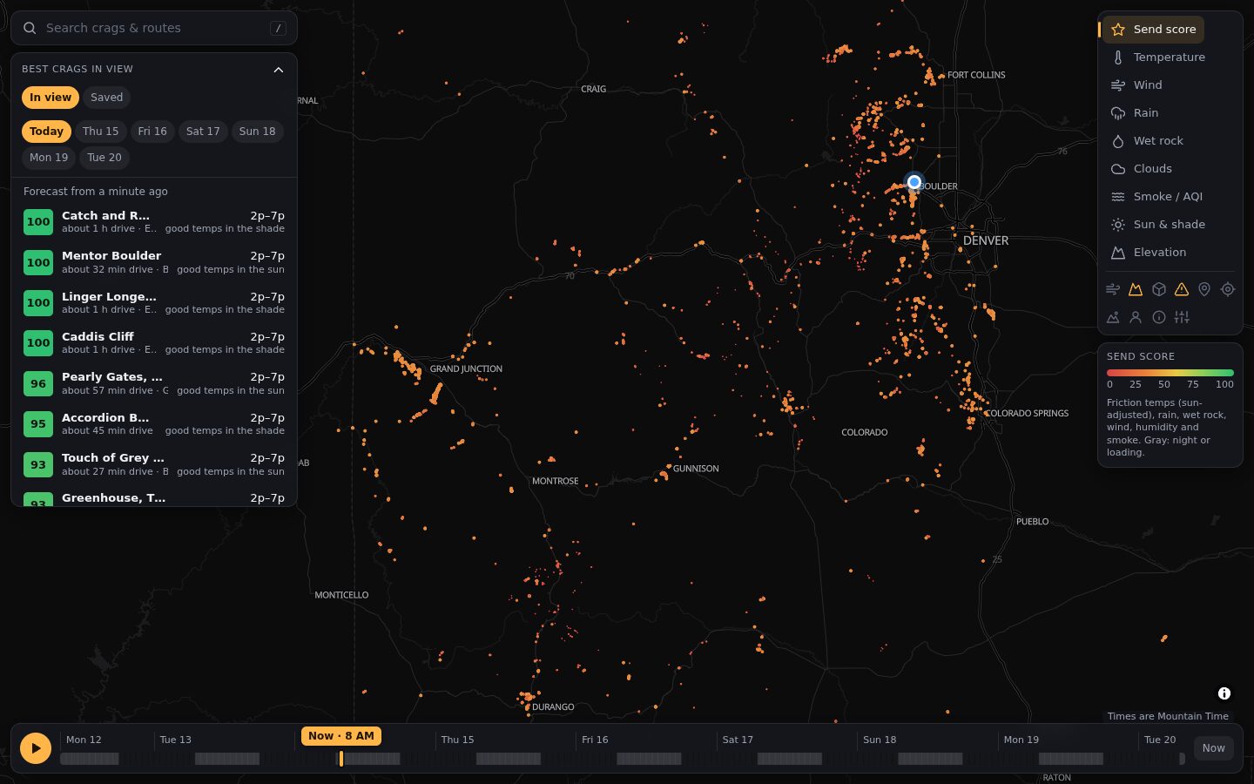The width and height of the screenshot is (1254, 784).
Task: Collapse the Best Crags In View panel
Action: tap(279, 70)
